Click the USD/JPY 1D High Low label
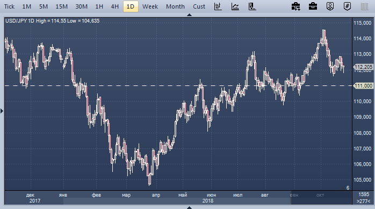This screenshot has height=209, width=375. tap(52, 21)
